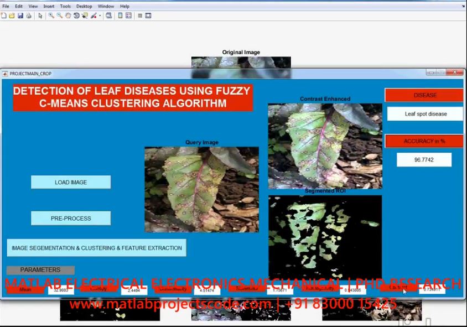
Task: Click the Open File folder icon
Action: (x=12, y=15)
